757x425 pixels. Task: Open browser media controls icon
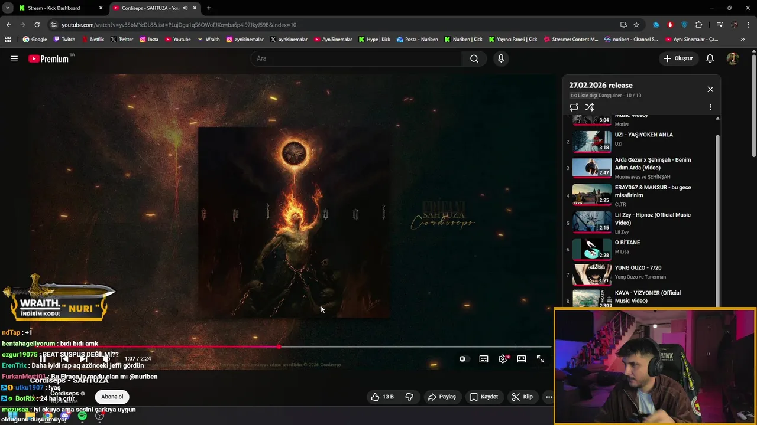719,25
